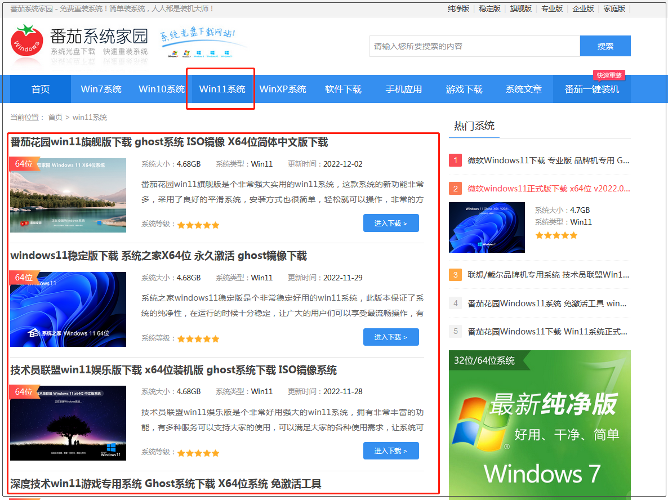668x500 pixels.
Task: Open 深度技术win11游戏专用系统 article title
Action: [166, 484]
